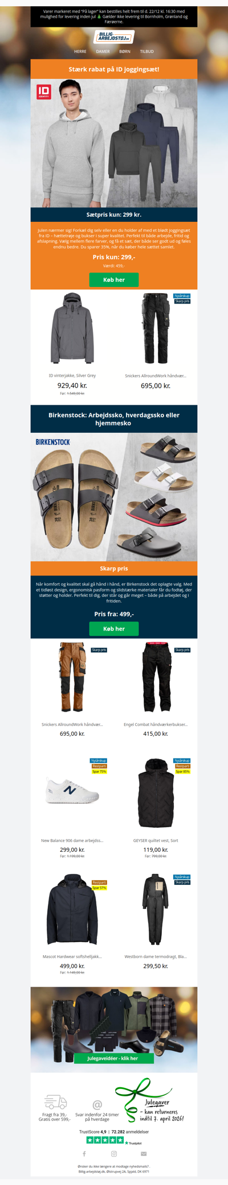Open the ID vinterjakke Silver Grey product image
228x1185 pixels.
tap(72, 328)
